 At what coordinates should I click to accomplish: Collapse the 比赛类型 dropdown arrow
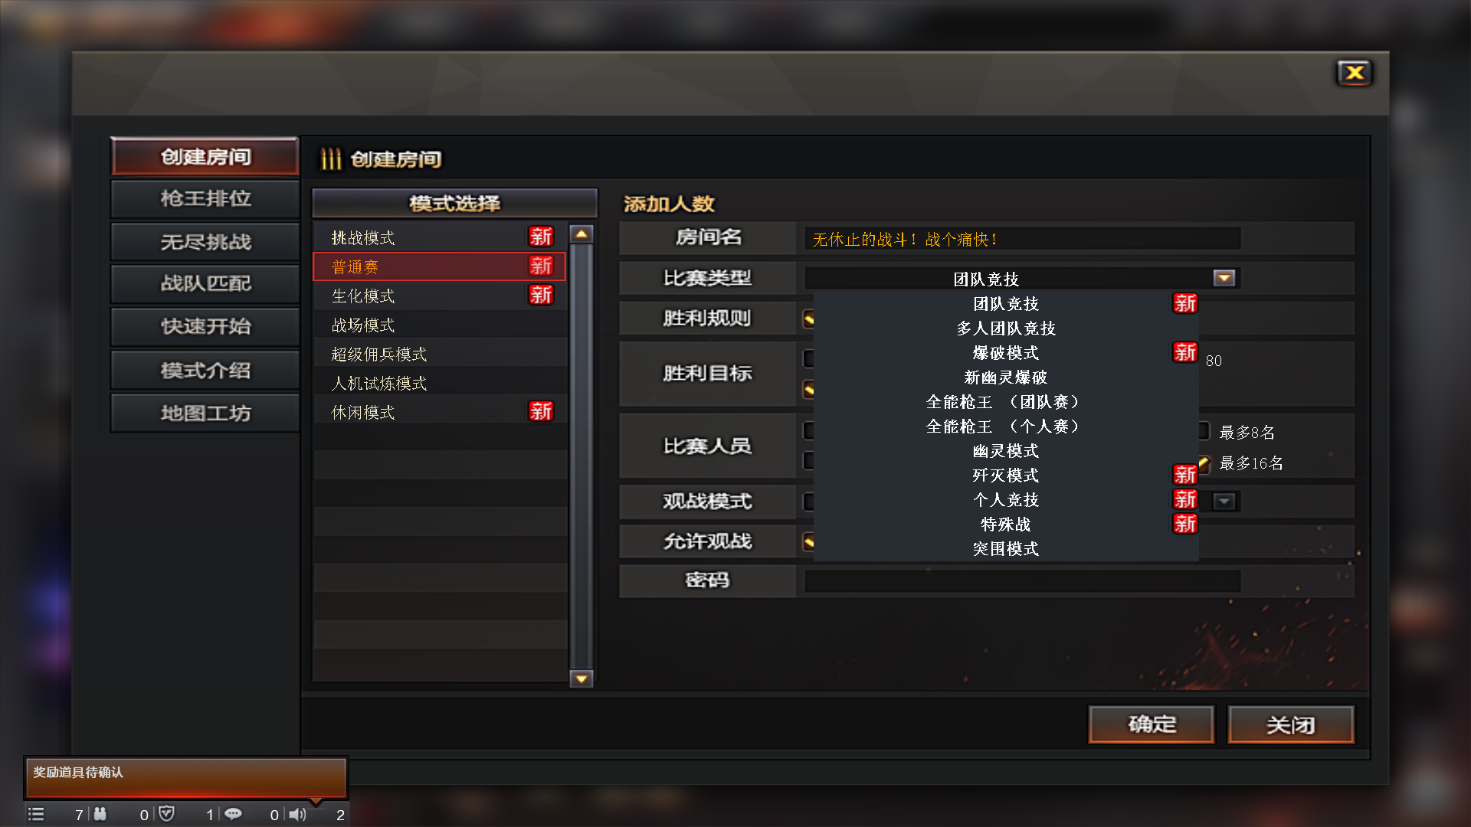1224,278
